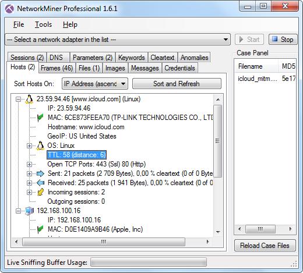Click the blue left arrow Received packets icon
Viewport: 303px width, 273px height.
(40, 183)
